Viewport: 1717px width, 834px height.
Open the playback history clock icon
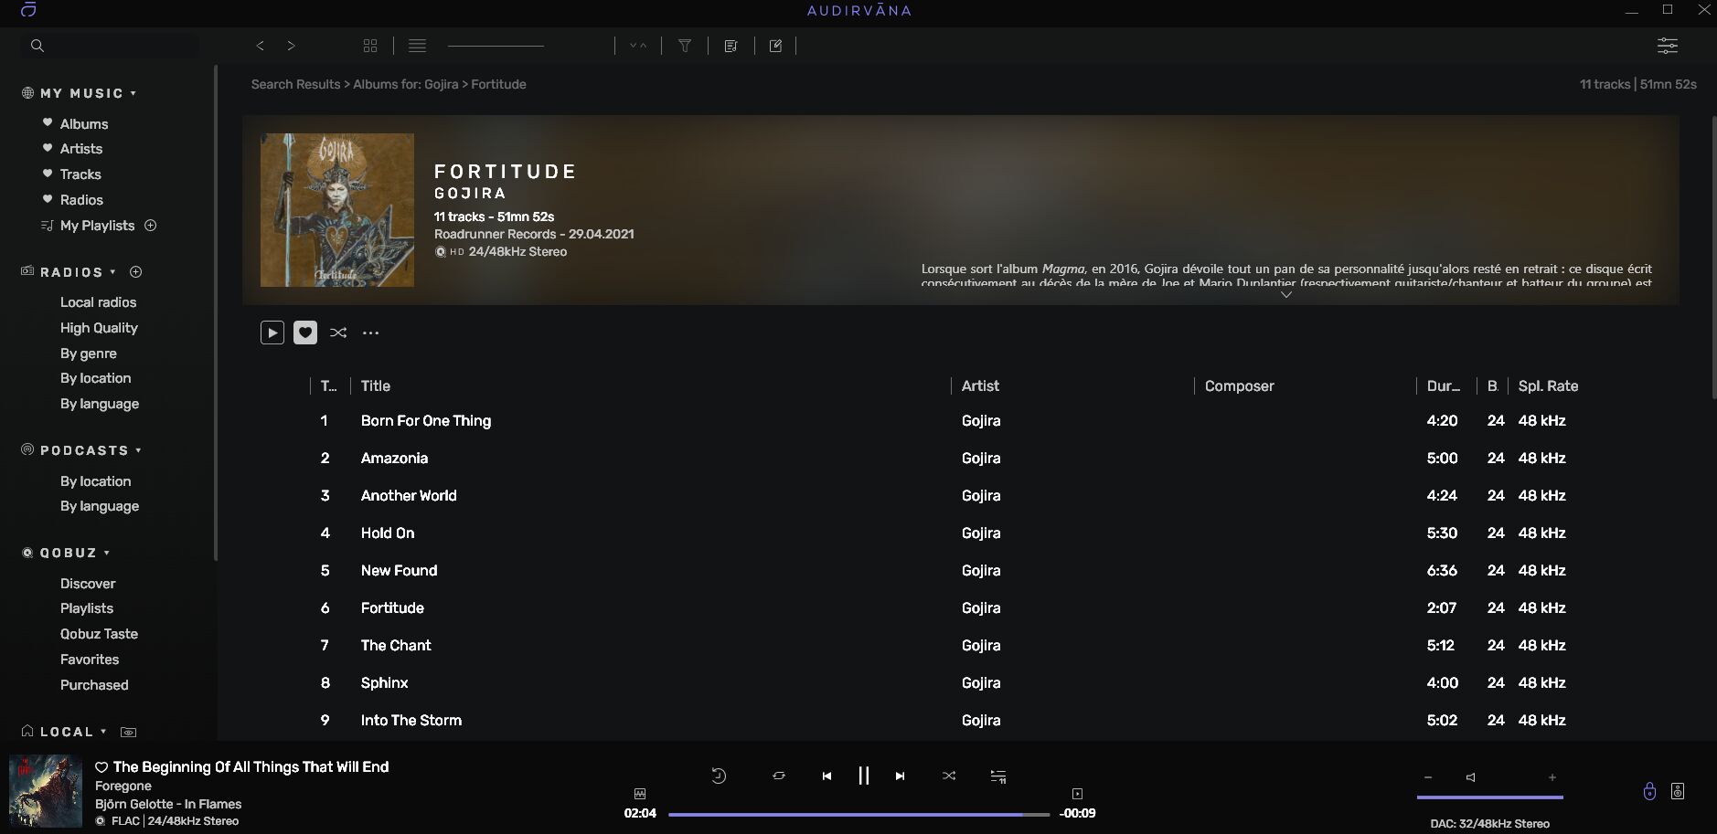click(x=719, y=776)
